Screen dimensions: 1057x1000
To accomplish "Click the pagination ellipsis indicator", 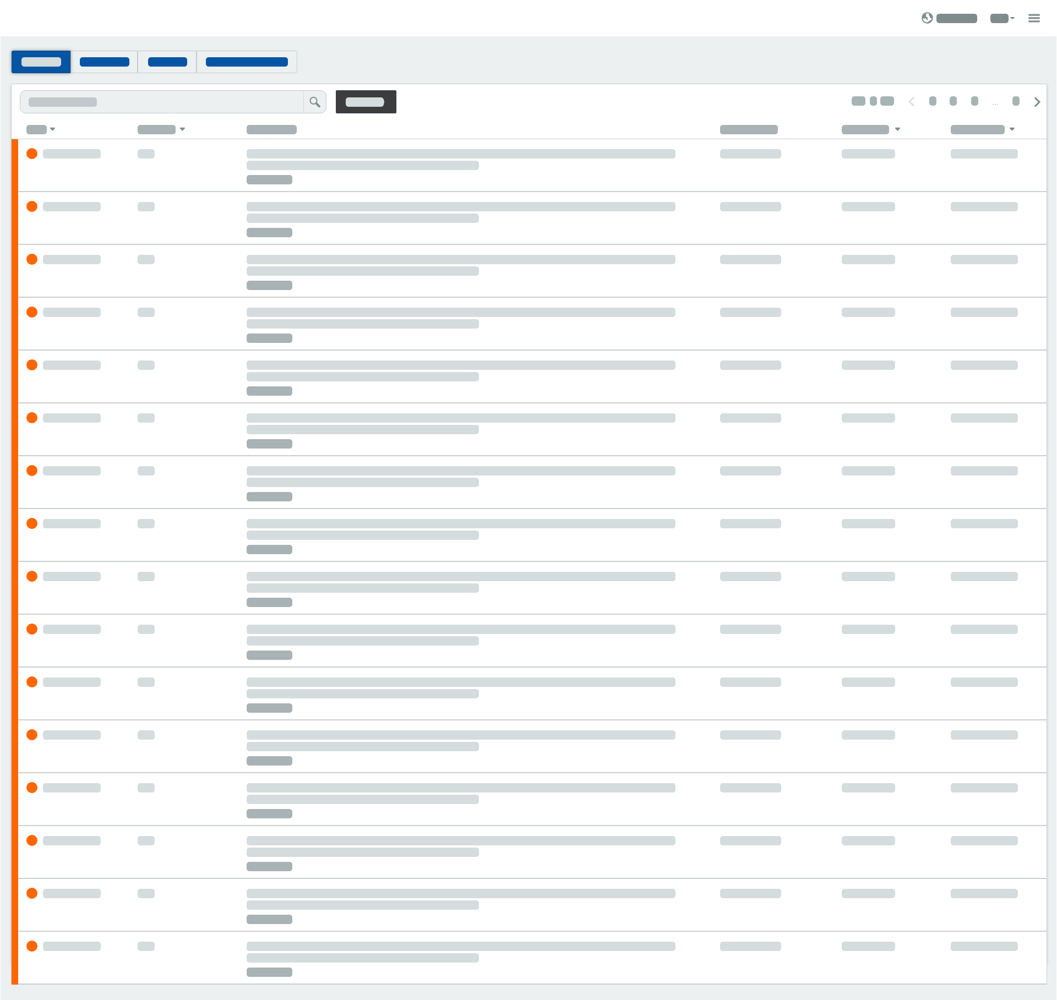I will pyautogui.click(x=995, y=102).
